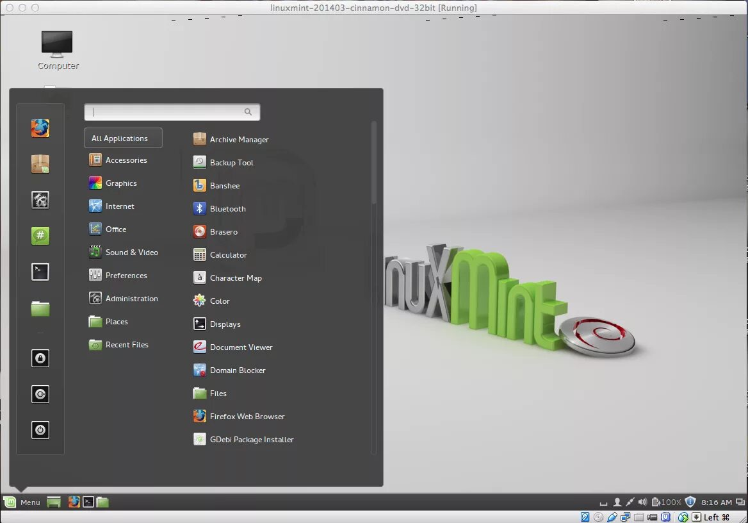
Task: Open GDebi Package Installer
Action: coord(244,440)
